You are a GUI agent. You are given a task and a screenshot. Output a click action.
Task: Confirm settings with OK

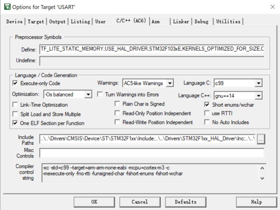pos(94,202)
